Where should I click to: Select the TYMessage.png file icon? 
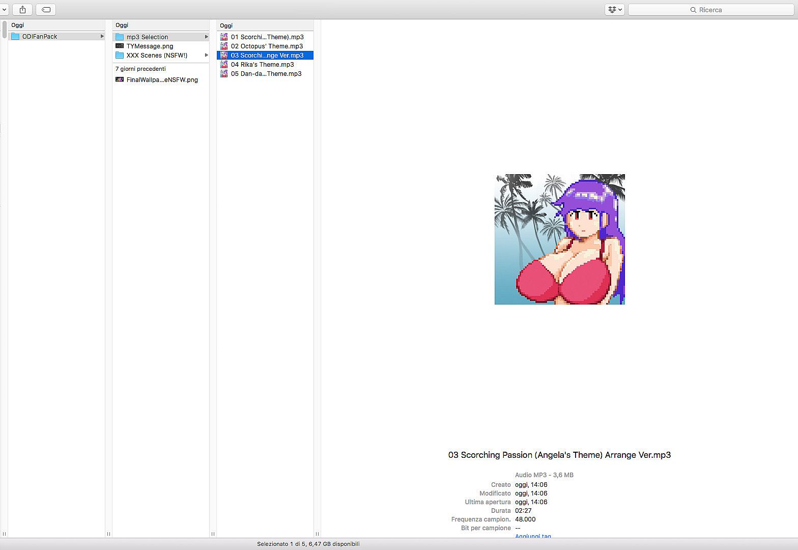pos(120,46)
